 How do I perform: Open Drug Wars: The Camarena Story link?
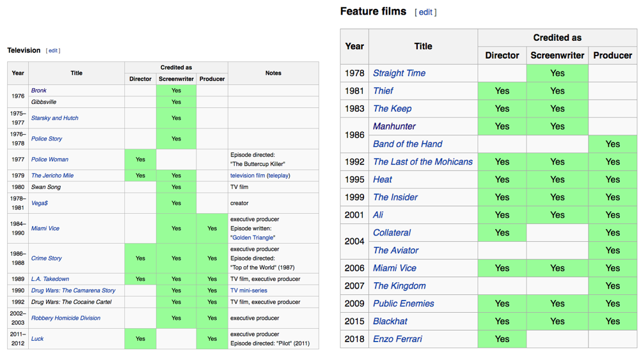tap(73, 290)
